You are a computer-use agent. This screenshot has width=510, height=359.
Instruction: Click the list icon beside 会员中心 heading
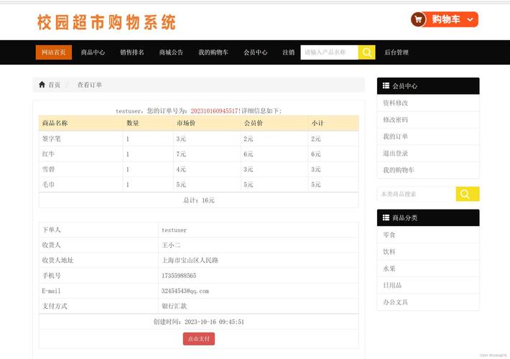[386, 86]
